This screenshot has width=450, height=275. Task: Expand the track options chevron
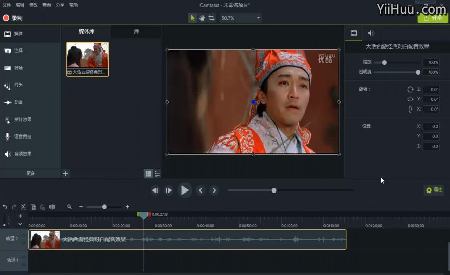[20, 224]
